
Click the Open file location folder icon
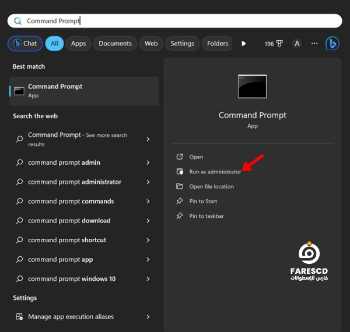(x=180, y=186)
